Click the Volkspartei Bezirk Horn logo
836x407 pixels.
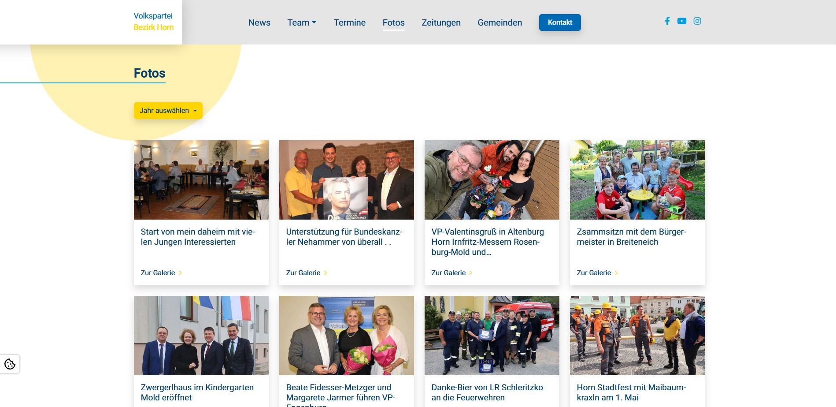click(x=153, y=22)
